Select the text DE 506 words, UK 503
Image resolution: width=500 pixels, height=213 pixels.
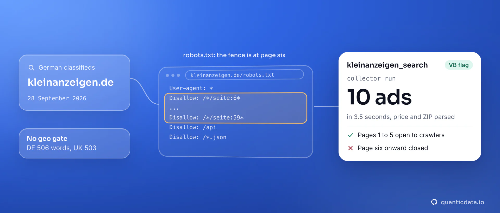point(61,148)
